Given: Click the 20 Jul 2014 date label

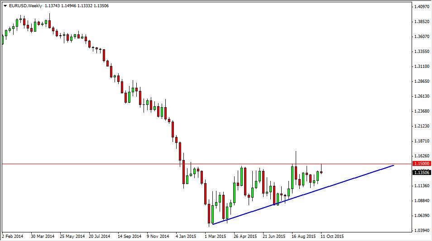Looking at the screenshot, I should click(100, 236).
